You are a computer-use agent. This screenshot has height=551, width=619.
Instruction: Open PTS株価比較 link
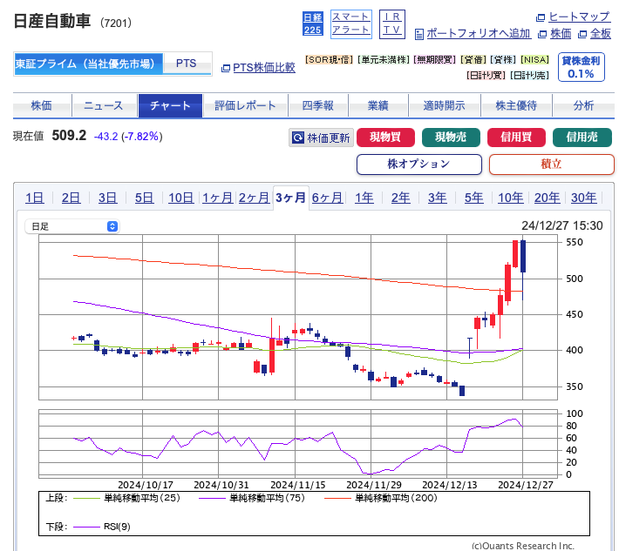point(263,68)
